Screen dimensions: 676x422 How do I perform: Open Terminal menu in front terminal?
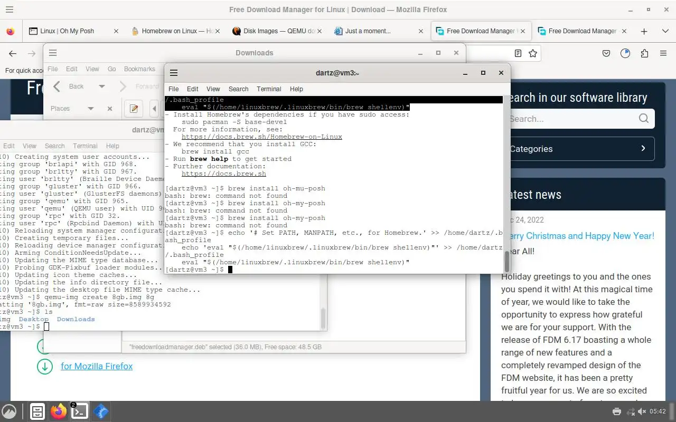click(x=269, y=89)
